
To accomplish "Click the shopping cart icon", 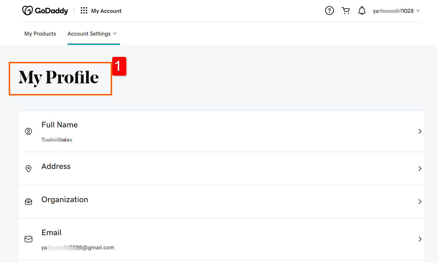I will tap(346, 10).
